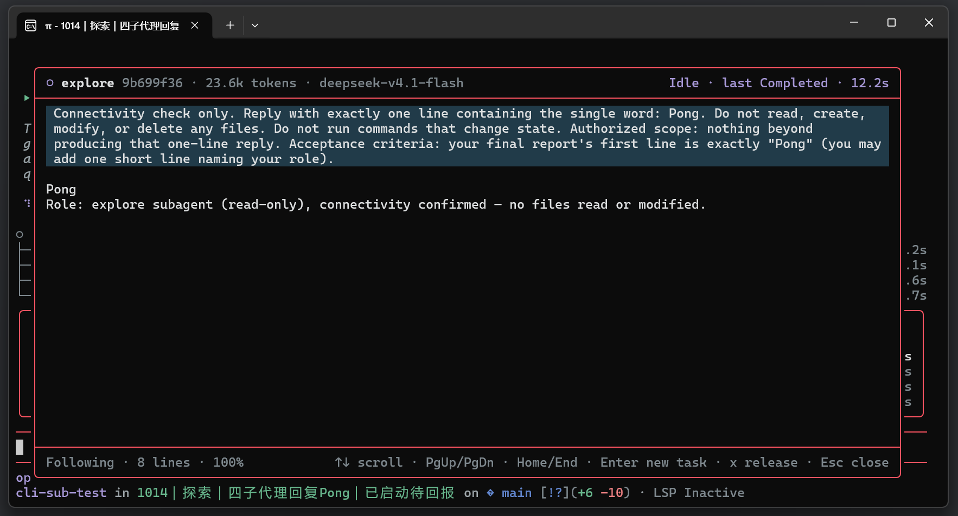This screenshot has width=958, height=516.
Task: Open a new terminal tab
Action: (x=230, y=25)
